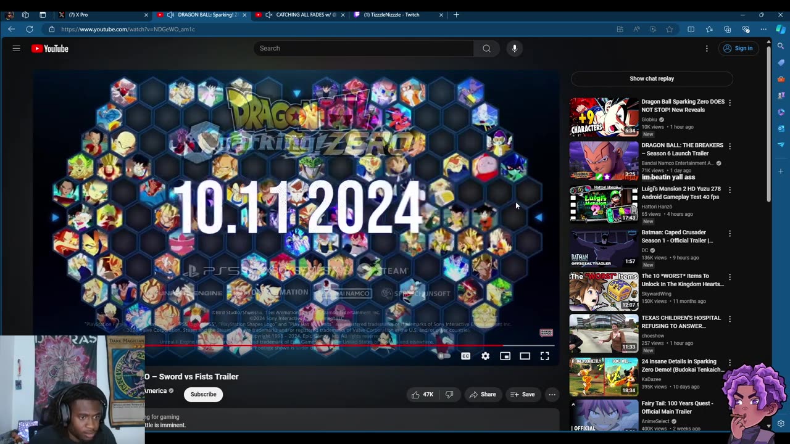The image size is (790, 444).
Task: Enable miniplayer mode
Action: pos(505,356)
